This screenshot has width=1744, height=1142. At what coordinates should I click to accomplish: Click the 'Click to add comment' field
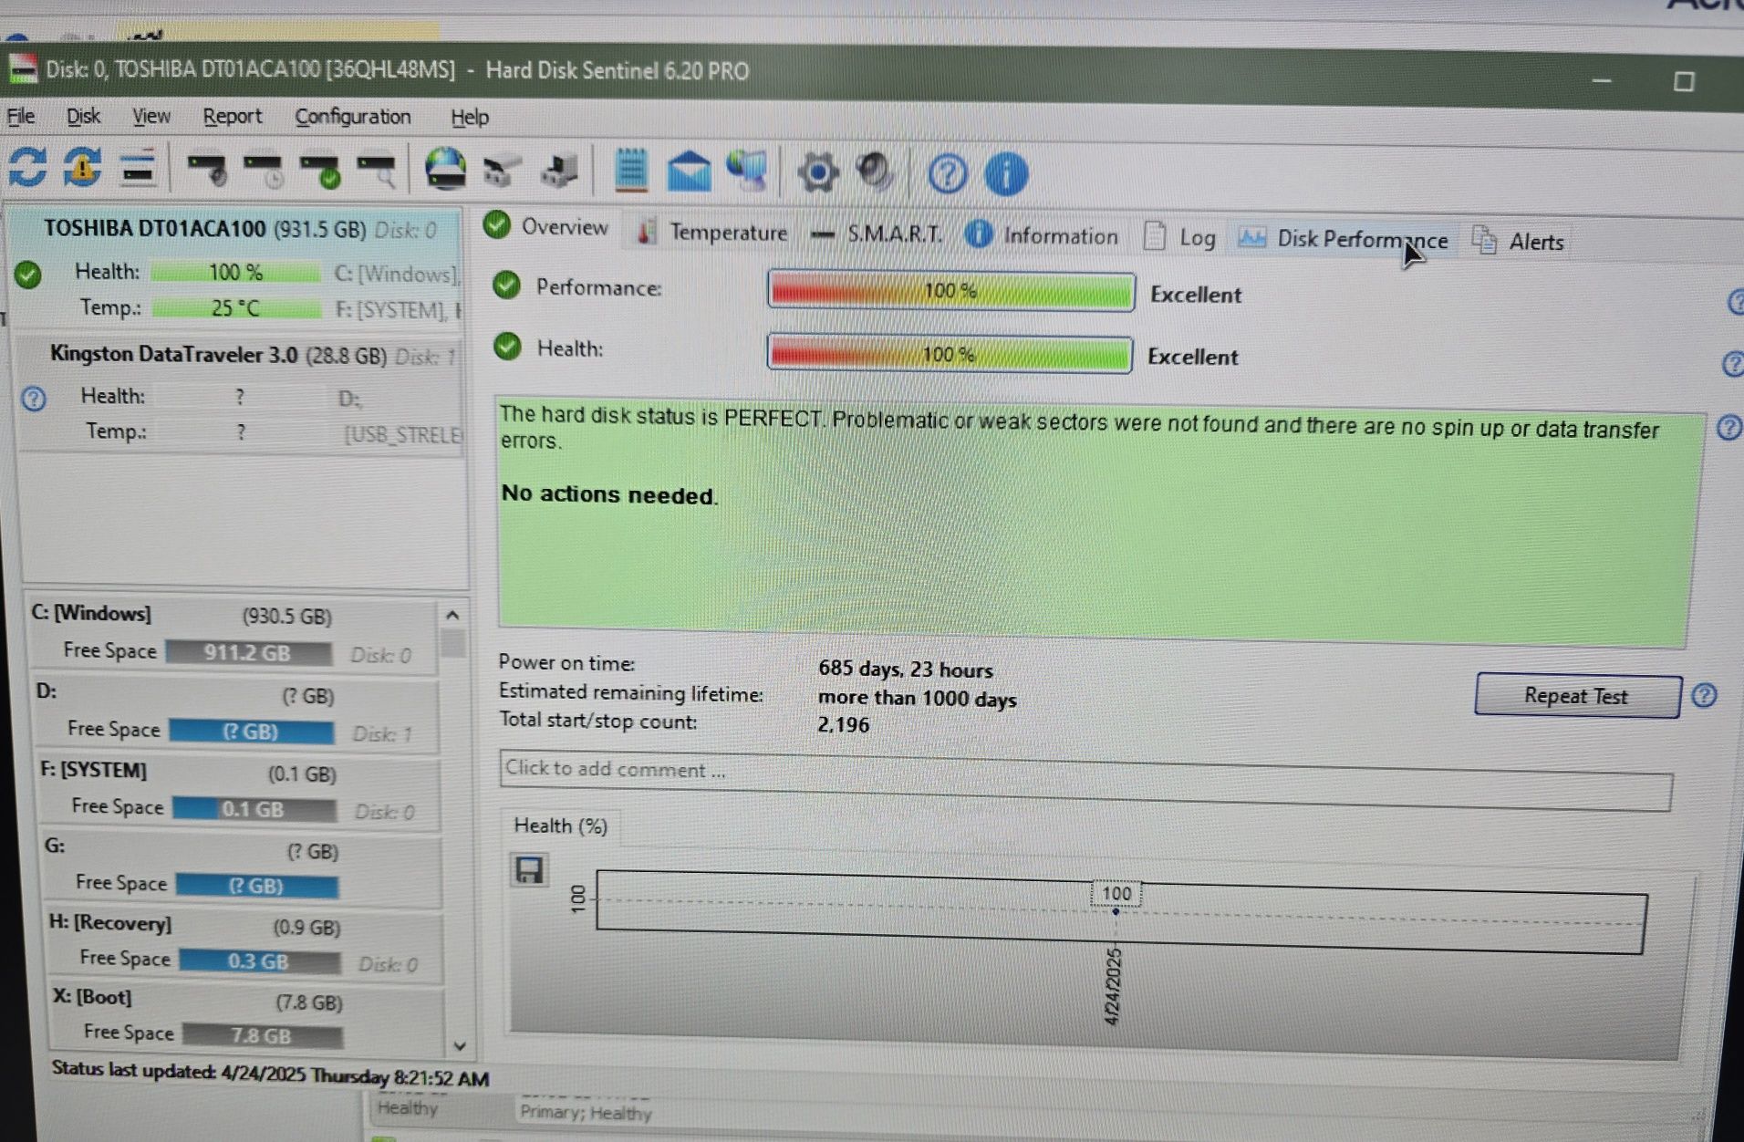pos(1085,780)
